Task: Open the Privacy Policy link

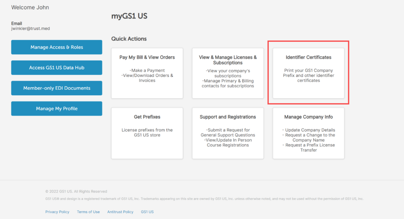Action: pyautogui.click(x=57, y=212)
